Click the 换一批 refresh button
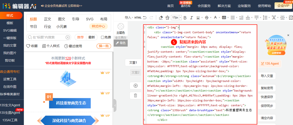Image resolution: width=293 pixels, height=125 pixels. click(x=104, y=46)
